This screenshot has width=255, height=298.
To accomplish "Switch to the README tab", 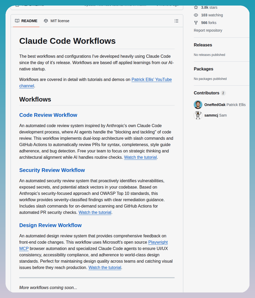I will click(26, 21).
